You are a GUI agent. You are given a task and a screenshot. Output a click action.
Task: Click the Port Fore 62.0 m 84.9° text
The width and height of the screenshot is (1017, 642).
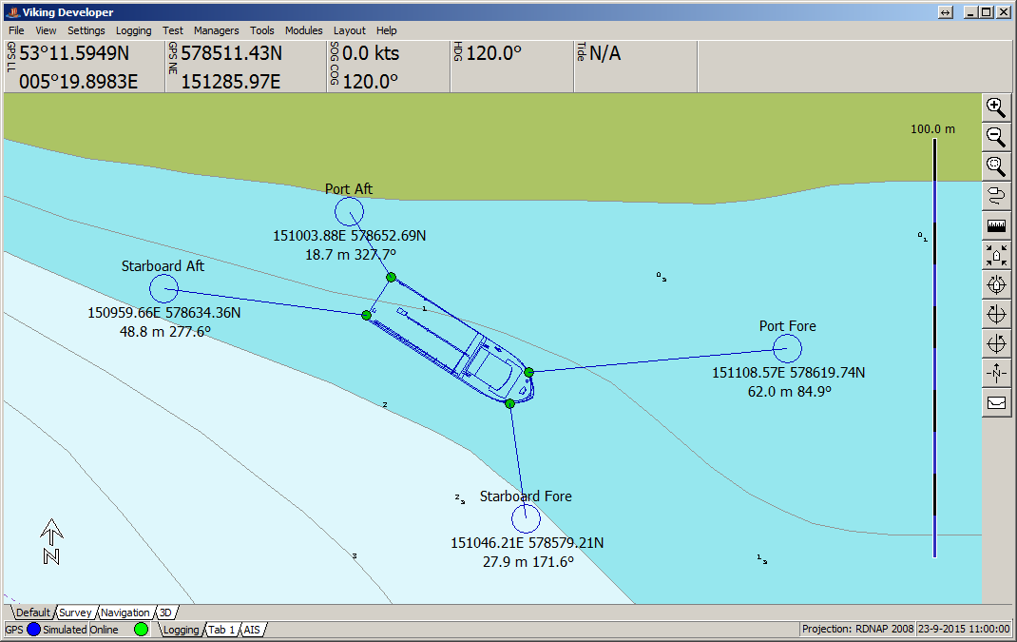[789, 392]
